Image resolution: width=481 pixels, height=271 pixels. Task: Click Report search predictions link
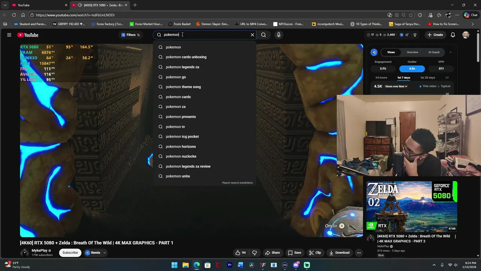237,183
